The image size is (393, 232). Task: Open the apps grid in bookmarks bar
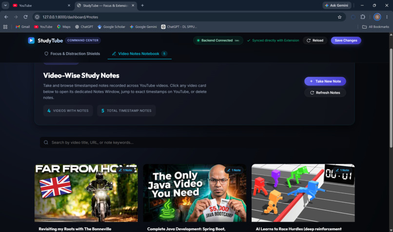[x=5, y=27]
